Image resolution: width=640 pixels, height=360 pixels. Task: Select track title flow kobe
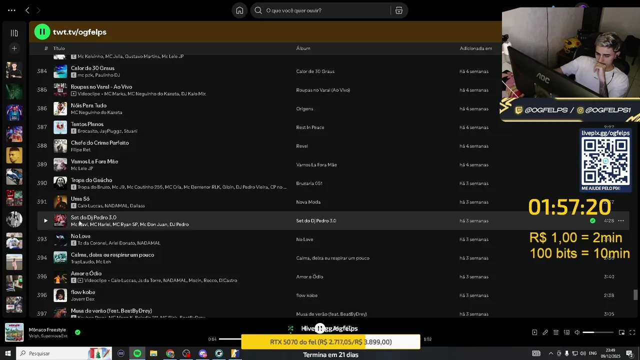pyautogui.click(x=83, y=292)
